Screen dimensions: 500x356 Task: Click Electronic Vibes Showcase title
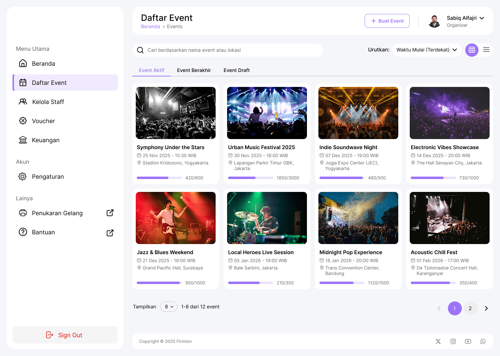coord(445,147)
